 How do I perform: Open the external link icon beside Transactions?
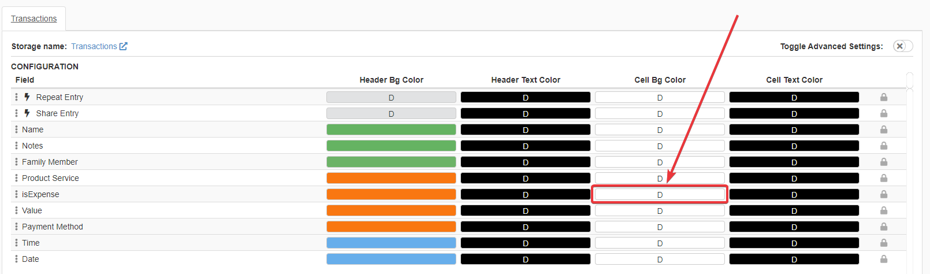123,46
